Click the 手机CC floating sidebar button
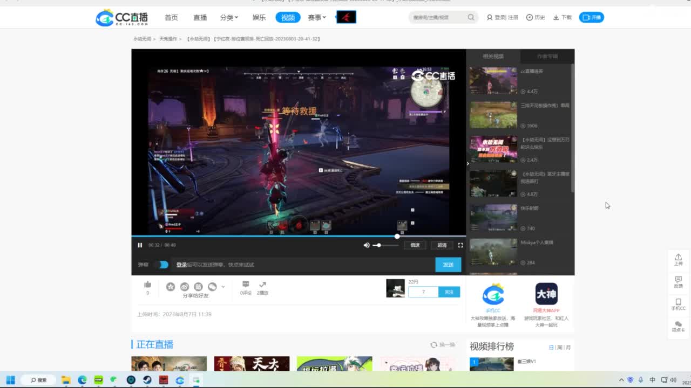 (678, 304)
